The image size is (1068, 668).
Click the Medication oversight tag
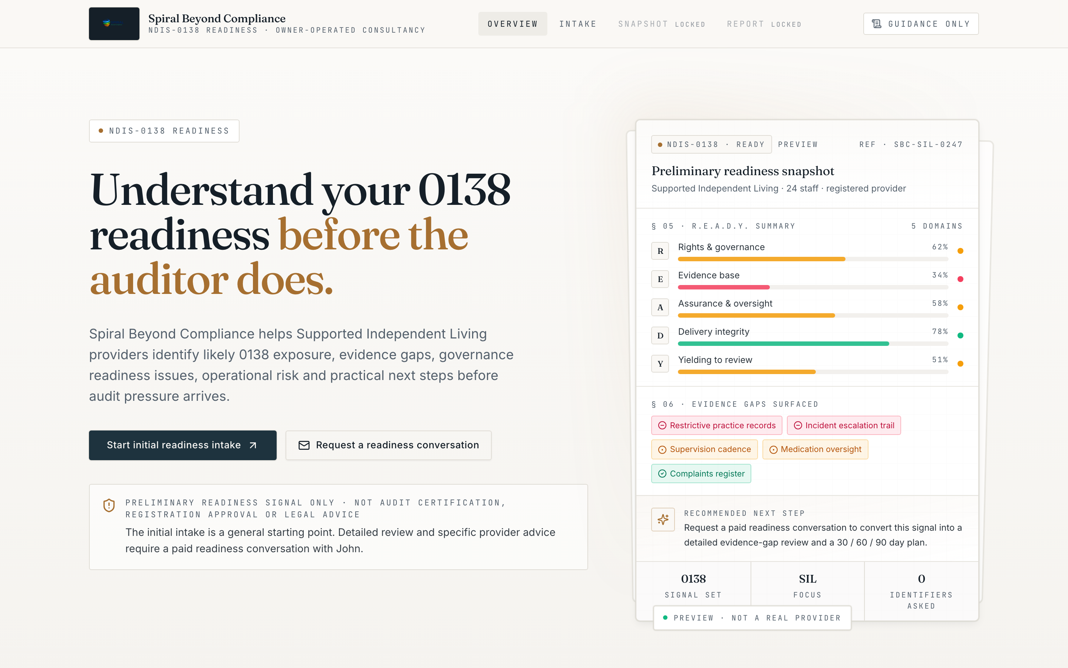click(x=815, y=449)
